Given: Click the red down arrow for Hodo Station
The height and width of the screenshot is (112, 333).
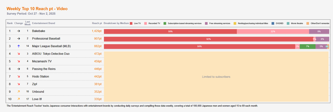Looking at the screenshot, I should (x=19, y=76).
